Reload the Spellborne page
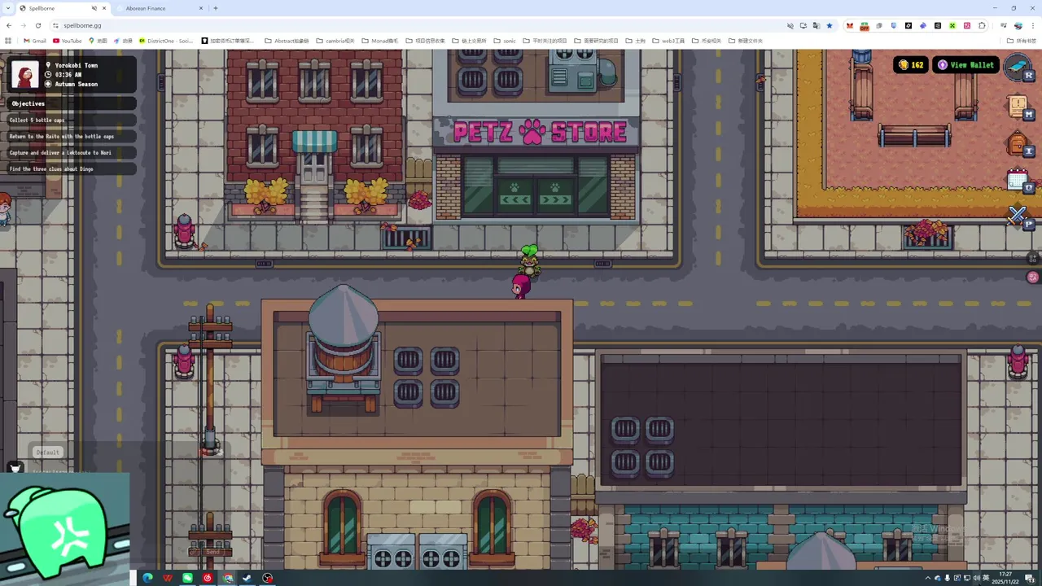Viewport: 1042px width, 586px height. 37,25
